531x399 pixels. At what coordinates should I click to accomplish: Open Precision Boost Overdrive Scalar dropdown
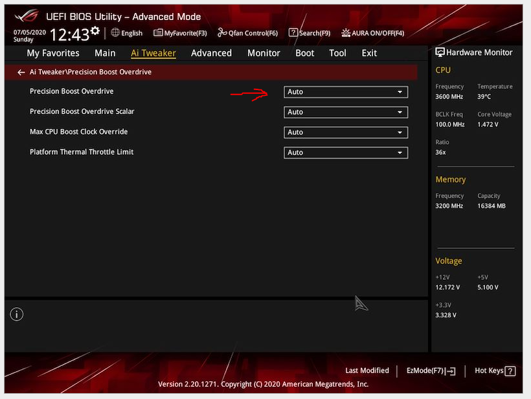pos(346,112)
